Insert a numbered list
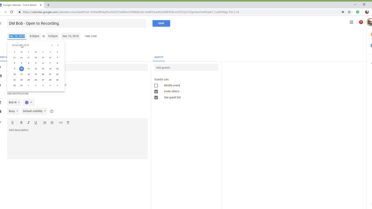Viewport: 372px width, 209px height. pos(44,123)
